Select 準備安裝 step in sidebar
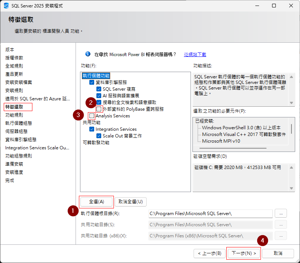 point(14,164)
